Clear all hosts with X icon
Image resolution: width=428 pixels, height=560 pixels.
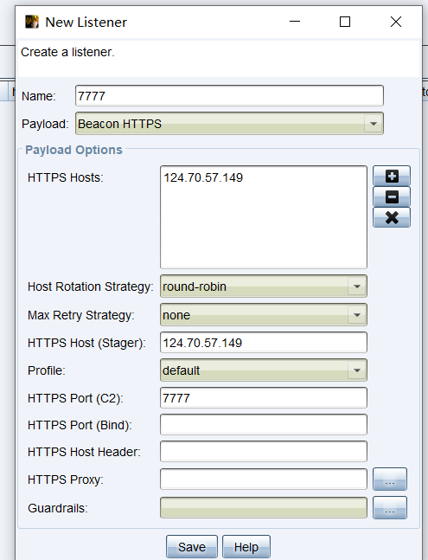point(392,217)
